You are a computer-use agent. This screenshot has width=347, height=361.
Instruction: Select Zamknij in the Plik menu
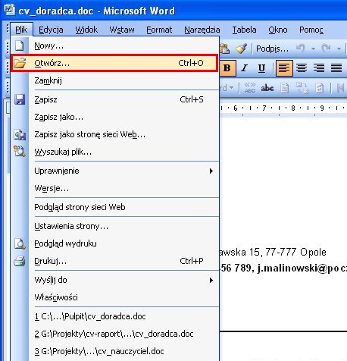coord(114,80)
